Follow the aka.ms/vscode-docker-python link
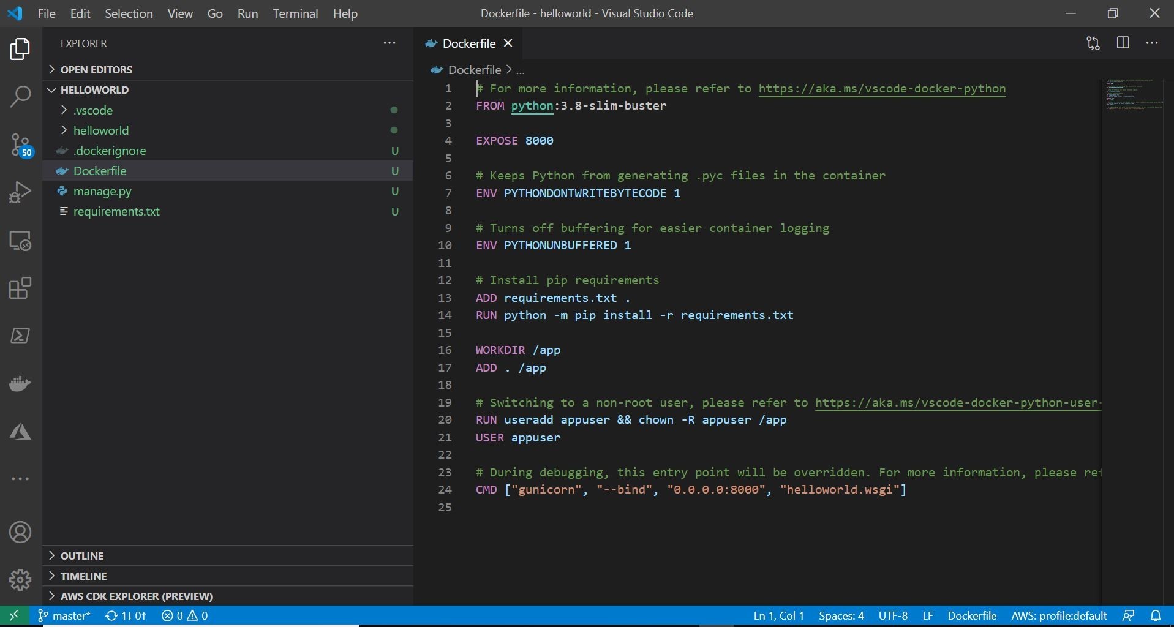This screenshot has width=1174, height=627. tap(882, 89)
